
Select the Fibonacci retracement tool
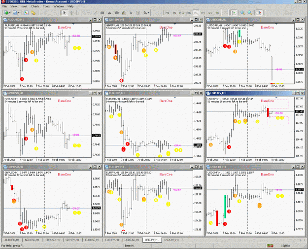[124, 13]
